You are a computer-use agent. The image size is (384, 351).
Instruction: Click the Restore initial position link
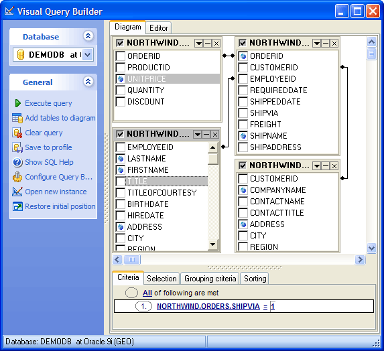[x=60, y=206]
